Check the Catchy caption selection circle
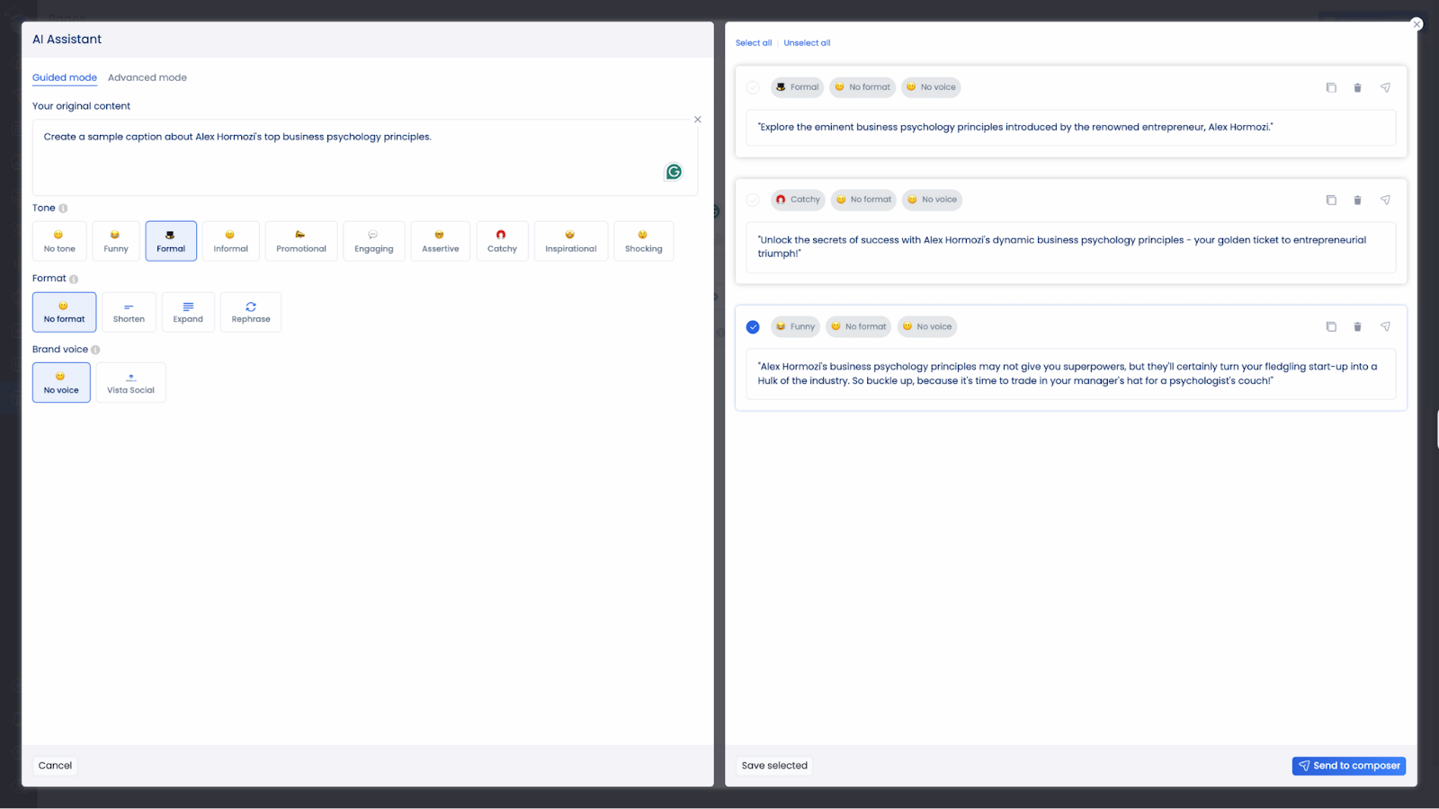The height and width of the screenshot is (809, 1439). (x=753, y=200)
